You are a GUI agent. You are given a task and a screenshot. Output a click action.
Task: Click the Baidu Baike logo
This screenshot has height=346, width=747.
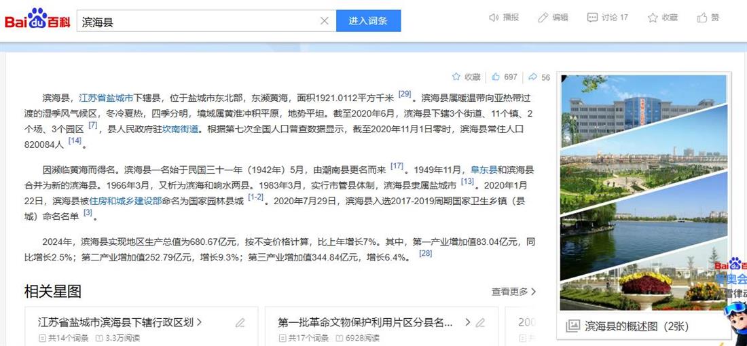pyautogui.click(x=37, y=20)
